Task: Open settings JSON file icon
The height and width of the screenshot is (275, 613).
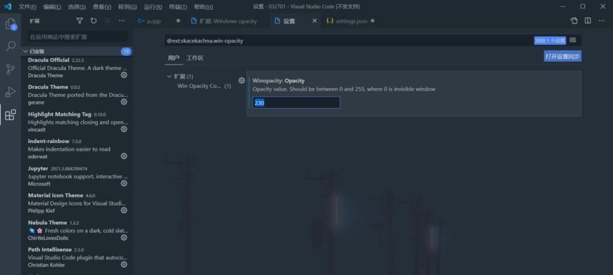Action: (574, 21)
